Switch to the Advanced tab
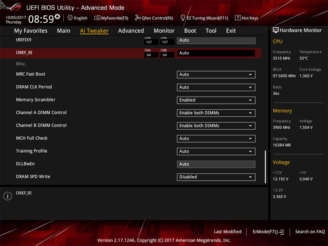This screenshot has width=328, height=246. click(x=131, y=31)
